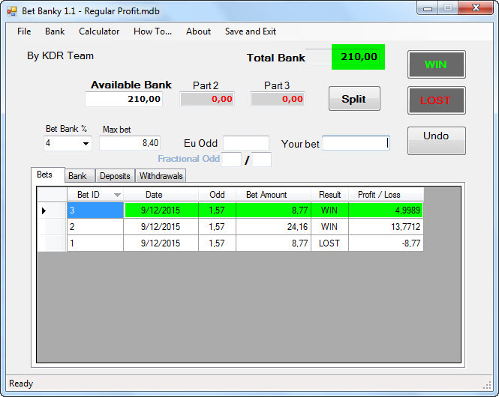This screenshot has height=397, width=499.
Task: Click the Bet Amount column header
Action: (273, 195)
